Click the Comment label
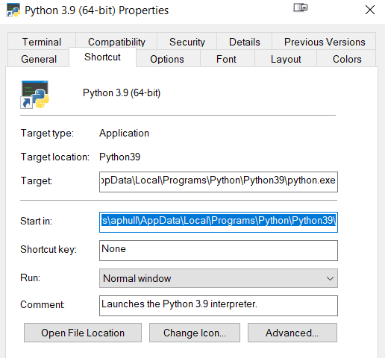The image size is (385, 358). pos(43,304)
